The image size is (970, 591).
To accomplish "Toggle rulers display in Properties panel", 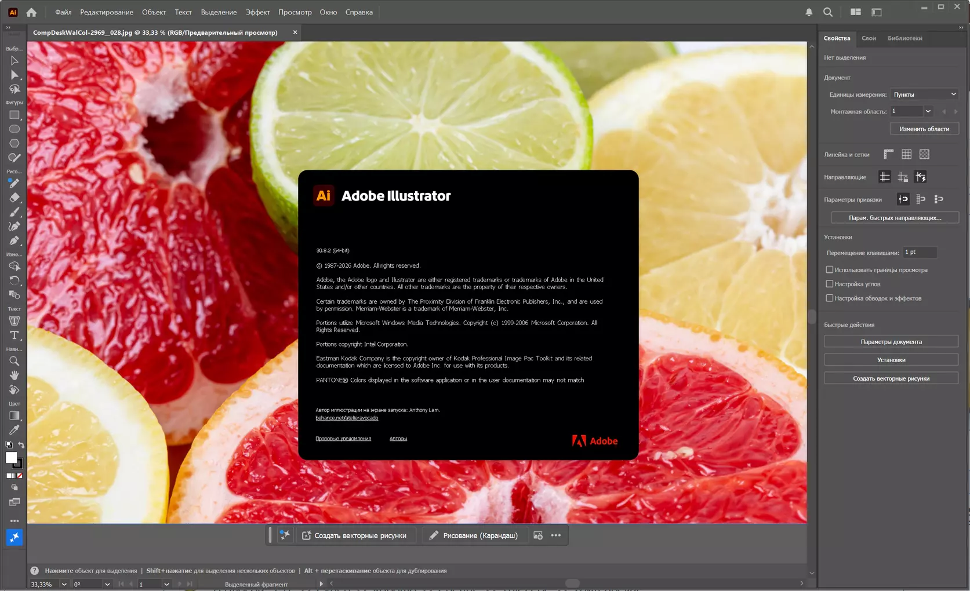I will (888, 154).
